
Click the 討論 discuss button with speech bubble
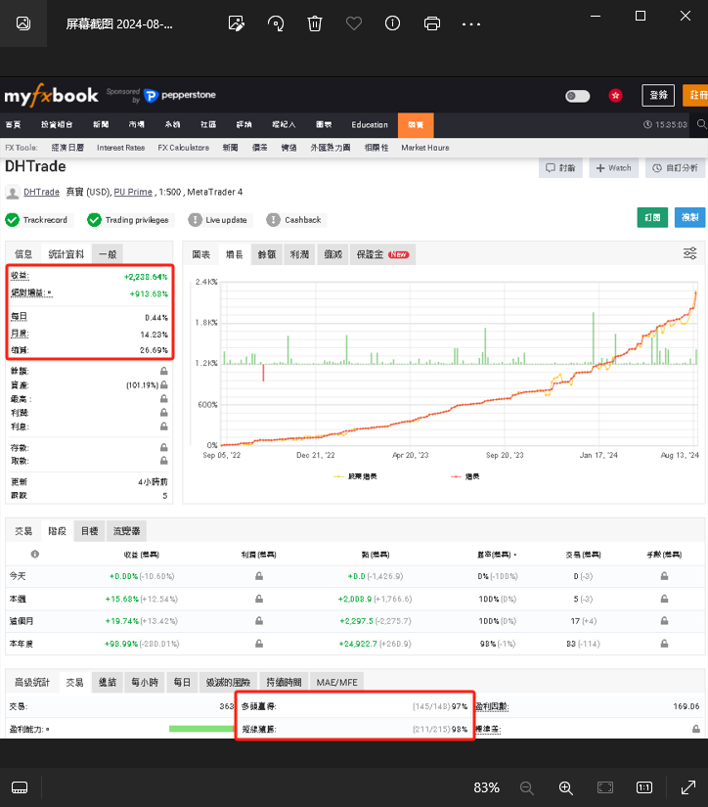click(560, 168)
